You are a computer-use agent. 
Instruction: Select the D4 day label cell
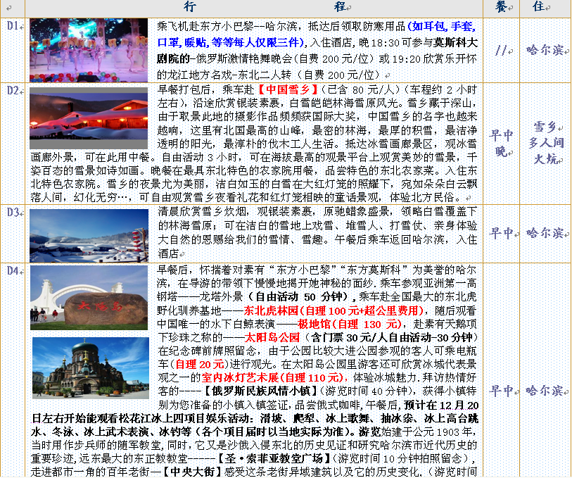point(13,271)
